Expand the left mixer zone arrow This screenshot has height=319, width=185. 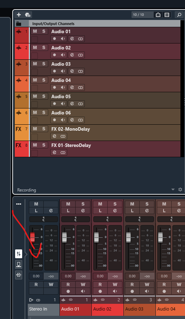click(26, 254)
